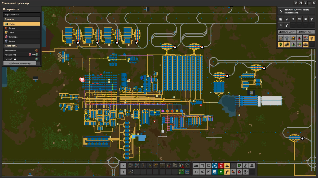Screen dimensions: 318x178
Task: Select the green upgrade planner shortcut
Action: pos(221,172)
